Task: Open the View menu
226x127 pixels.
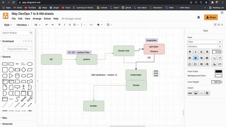Action: pos(28,19)
